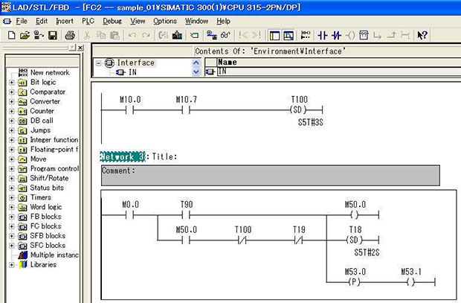The height and width of the screenshot is (303, 461).
Task: Click the New file toolbar icon
Action: point(10,35)
